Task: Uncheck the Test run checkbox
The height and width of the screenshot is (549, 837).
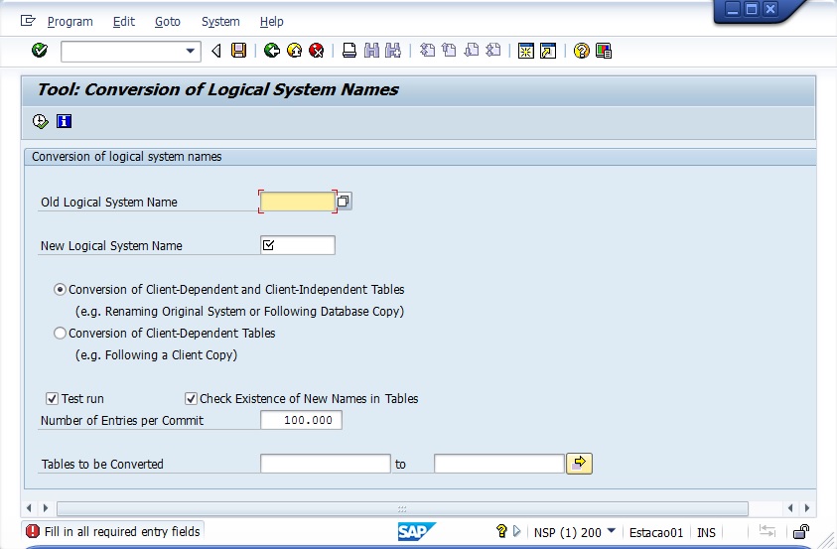Action: click(x=53, y=399)
